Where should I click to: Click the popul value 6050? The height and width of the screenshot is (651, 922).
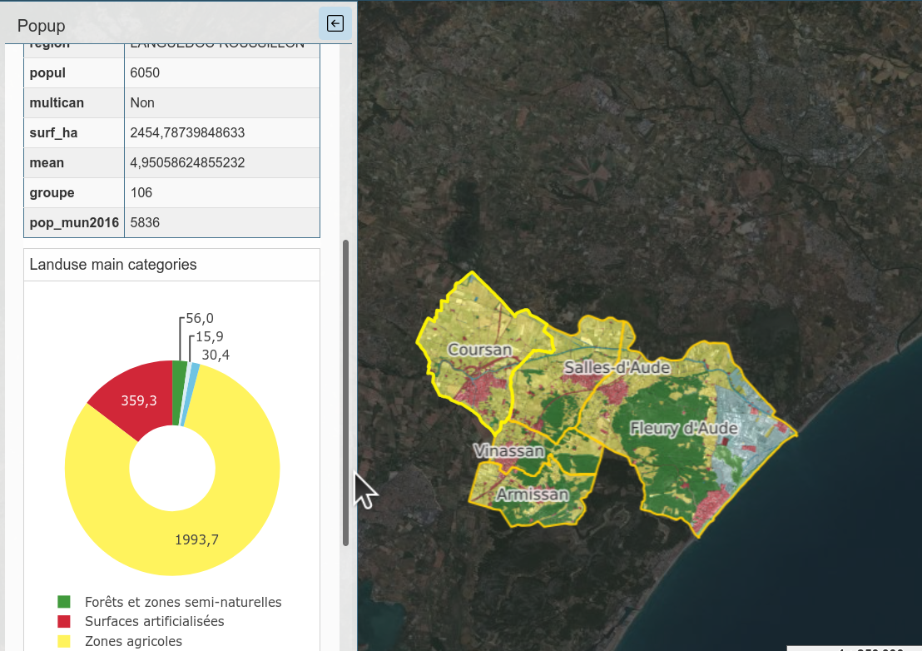(145, 73)
